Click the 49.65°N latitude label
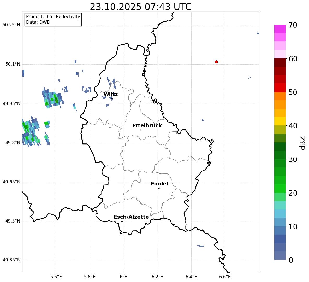The height and width of the screenshot is (282, 309). tap(11, 182)
